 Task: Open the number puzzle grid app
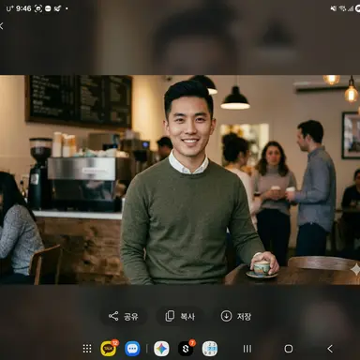tap(210, 349)
